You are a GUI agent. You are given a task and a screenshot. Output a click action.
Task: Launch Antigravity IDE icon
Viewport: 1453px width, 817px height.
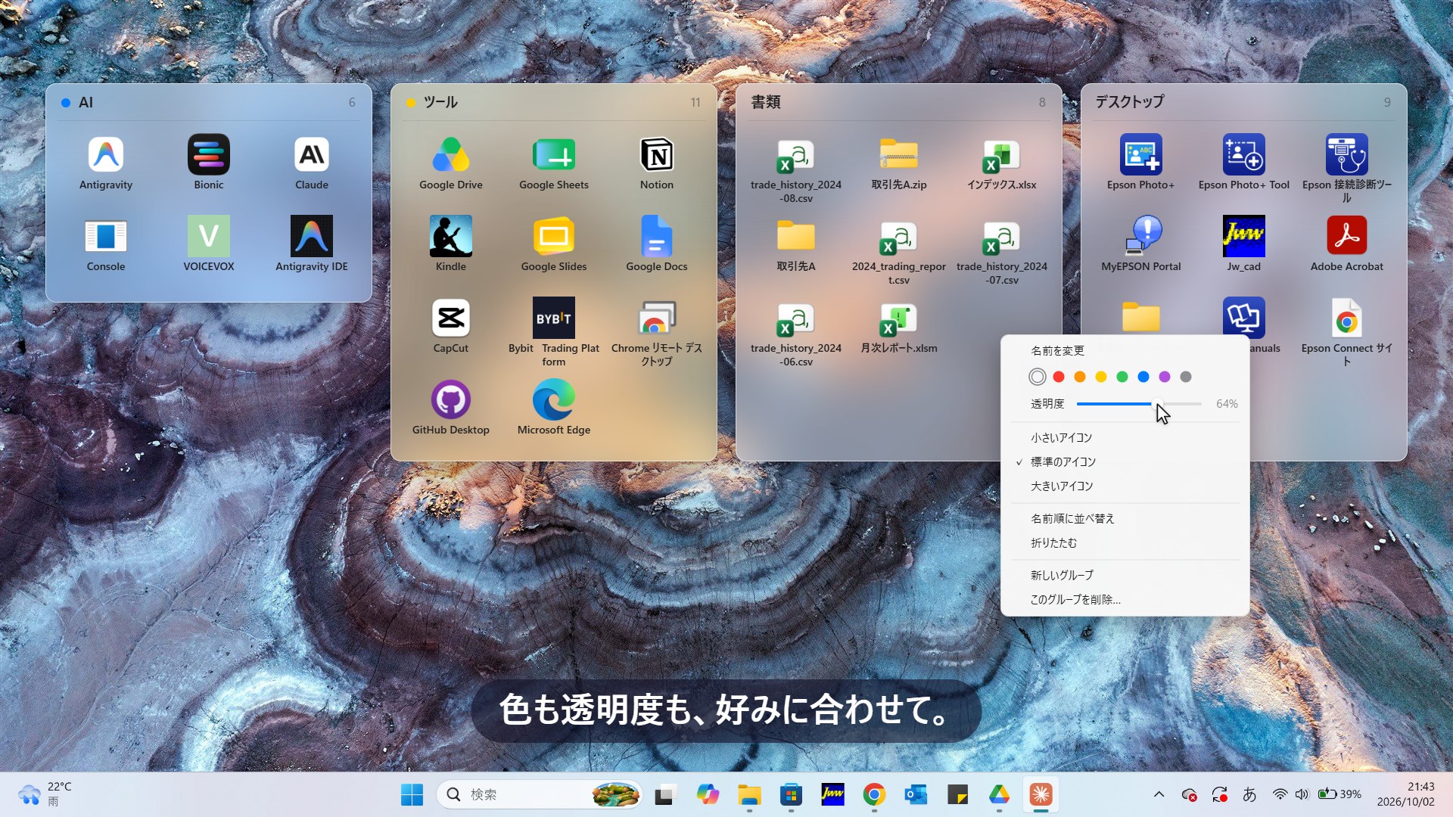312,237
